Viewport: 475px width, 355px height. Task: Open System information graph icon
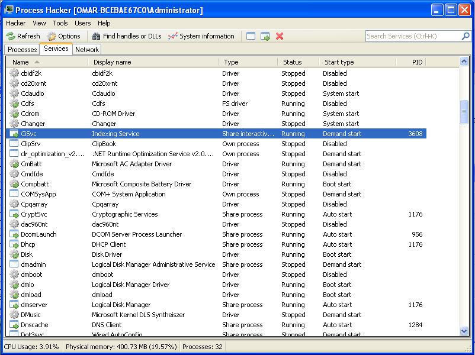(172, 36)
